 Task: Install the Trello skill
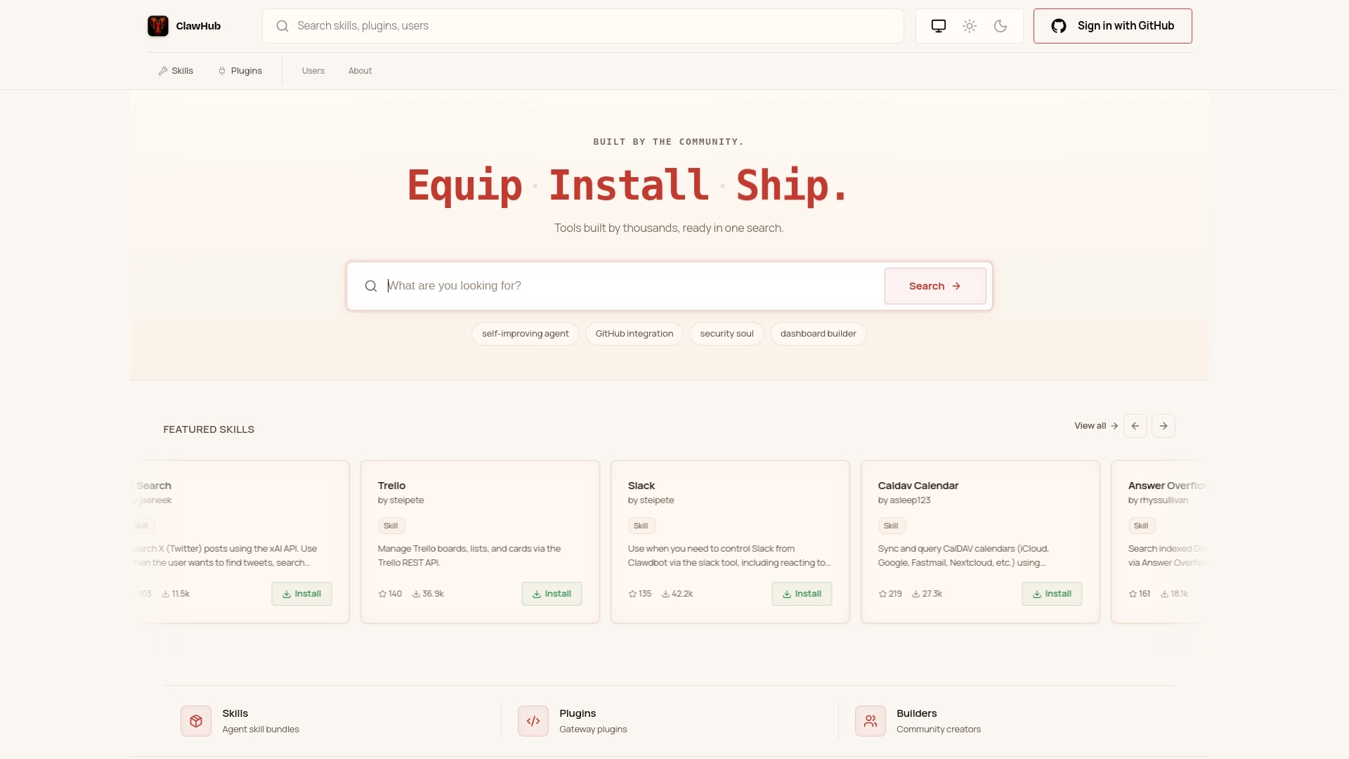552,594
